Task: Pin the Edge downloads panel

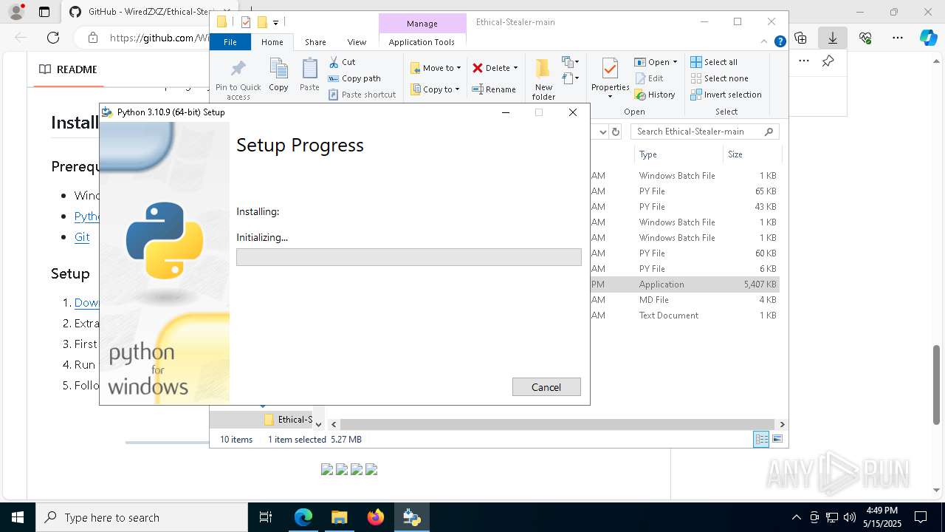Action: coord(828,61)
